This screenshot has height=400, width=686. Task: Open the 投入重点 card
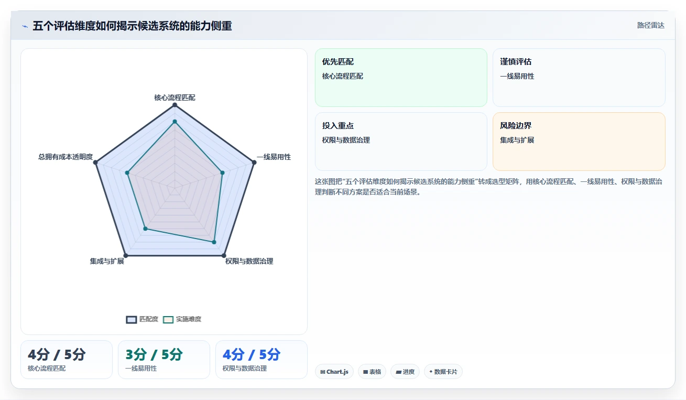(401, 142)
